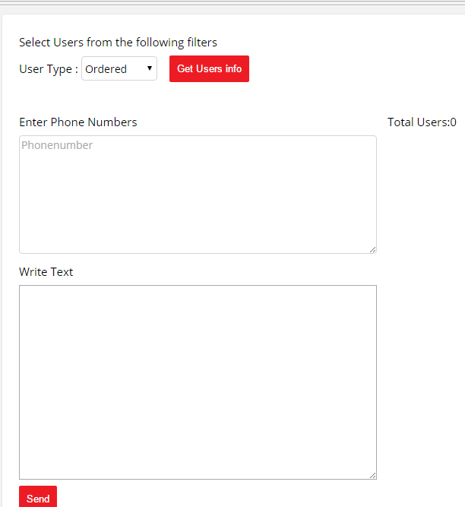Image resolution: width=465 pixels, height=507 pixels.
Task: Click the 'Total Users:0' counter
Action: 422,122
